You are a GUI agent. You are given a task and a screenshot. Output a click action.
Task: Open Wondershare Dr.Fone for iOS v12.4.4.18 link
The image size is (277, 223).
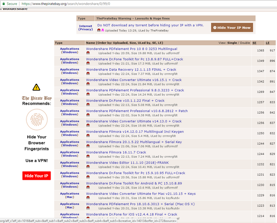point(132,214)
